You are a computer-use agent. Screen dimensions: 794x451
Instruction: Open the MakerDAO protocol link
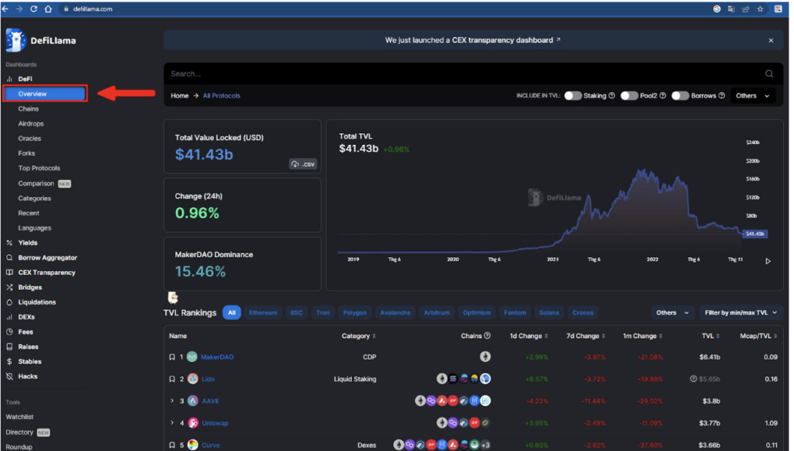pos(217,357)
